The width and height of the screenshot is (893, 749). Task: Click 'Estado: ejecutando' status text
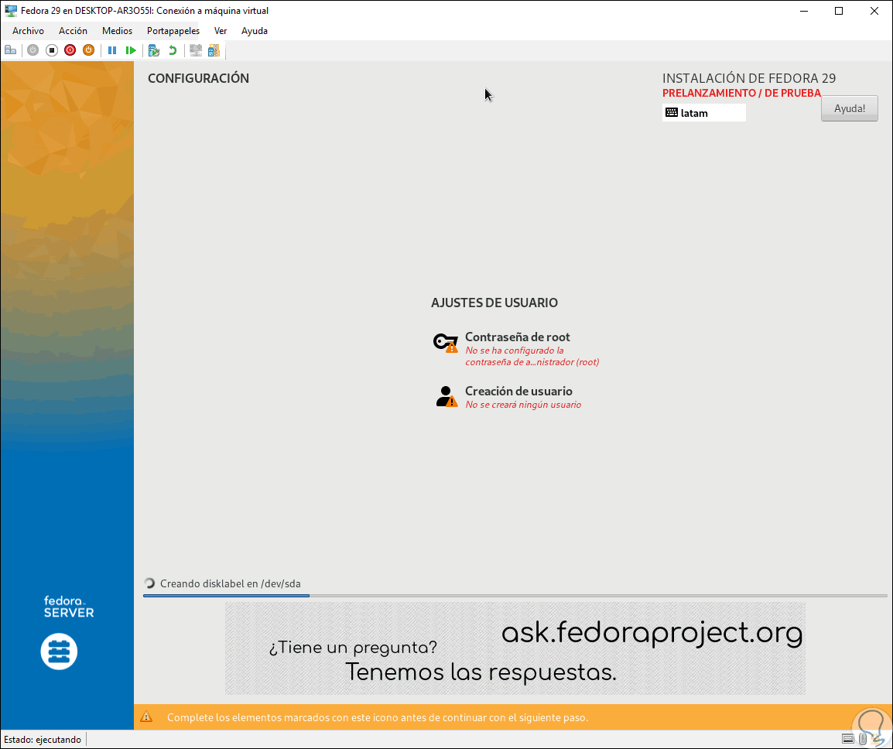(43, 739)
